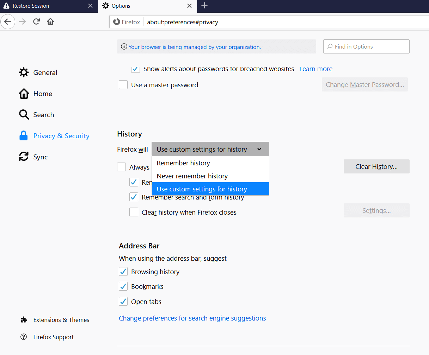This screenshot has height=355, width=429.
Task: Go back one page with the back arrow
Action: 8,22
